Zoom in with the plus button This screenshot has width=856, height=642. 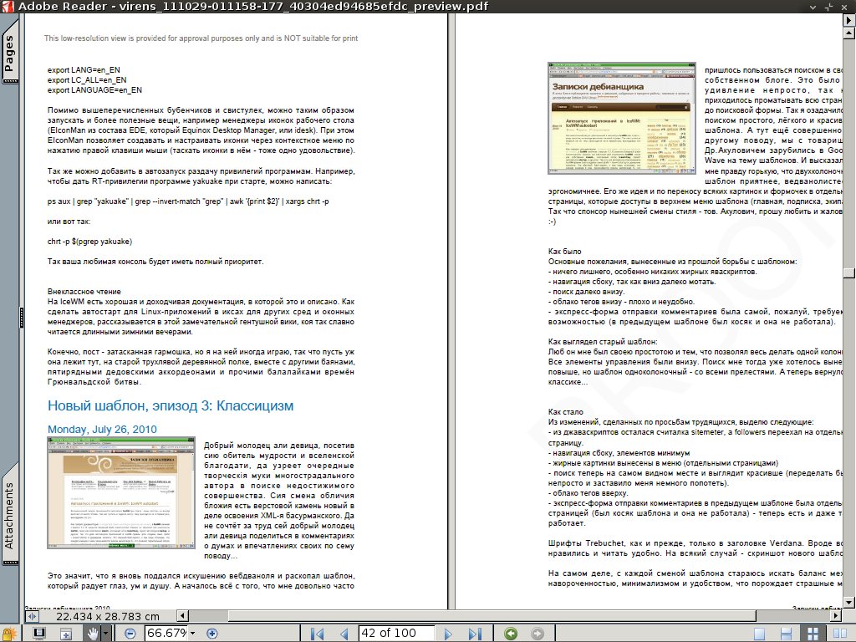(211, 634)
